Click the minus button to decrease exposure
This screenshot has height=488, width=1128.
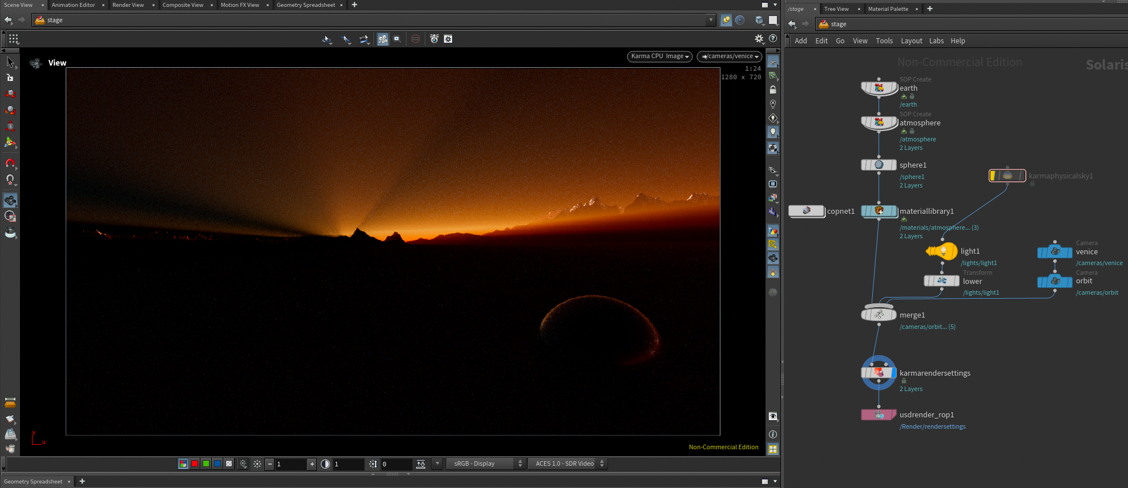click(x=270, y=464)
